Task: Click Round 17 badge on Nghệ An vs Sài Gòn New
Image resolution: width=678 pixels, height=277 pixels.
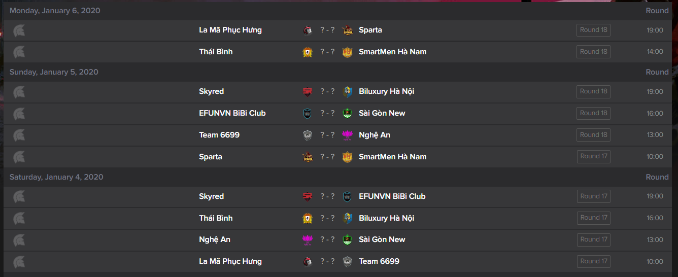Action: tap(593, 239)
